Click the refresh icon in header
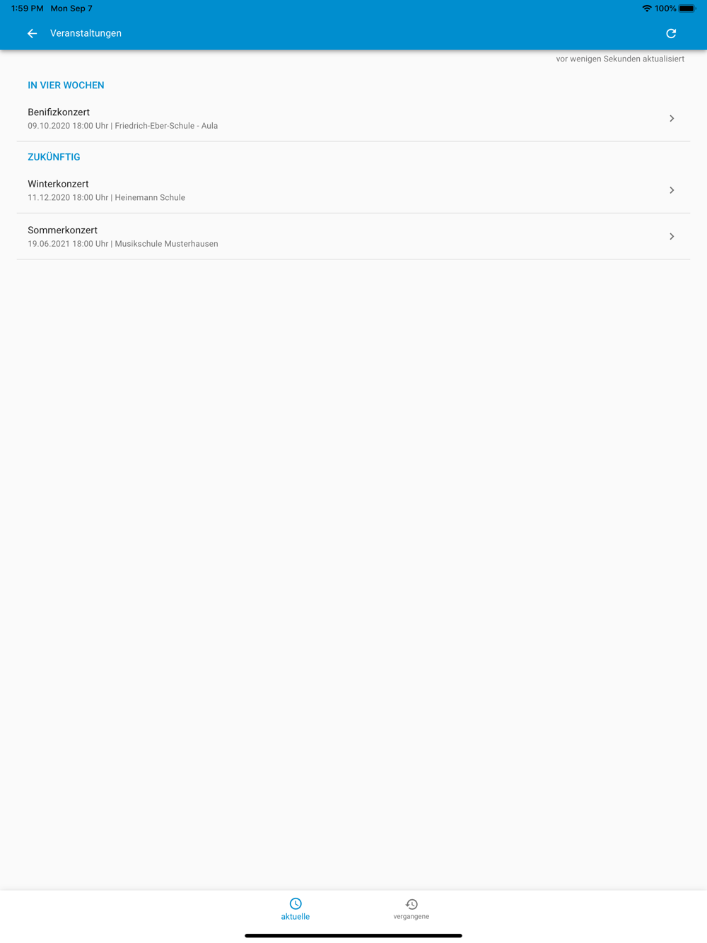707x943 pixels. pos(671,33)
